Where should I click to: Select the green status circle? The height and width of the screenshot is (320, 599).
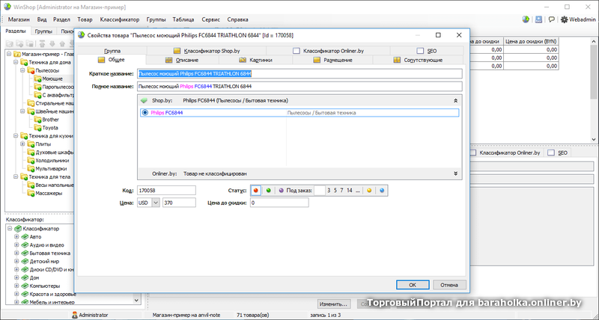[x=269, y=191]
